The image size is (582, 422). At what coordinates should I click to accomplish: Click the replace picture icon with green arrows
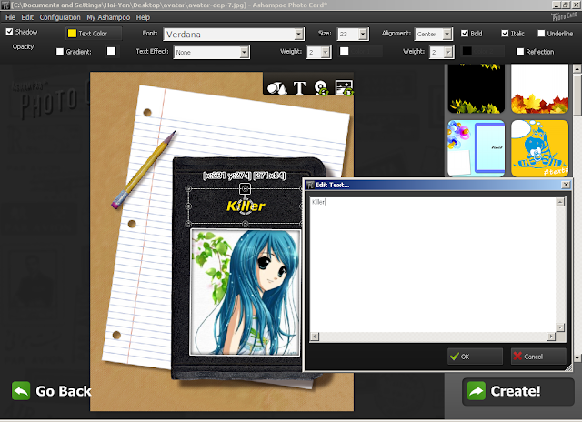[344, 88]
